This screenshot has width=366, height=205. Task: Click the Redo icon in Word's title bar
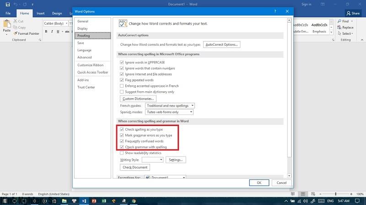[x=25, y=5]
